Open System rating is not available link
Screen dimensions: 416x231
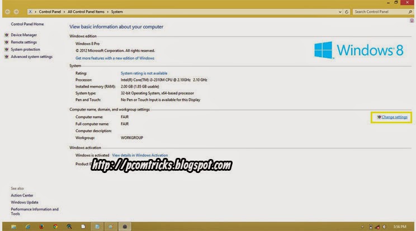pyautogui.click(x=144, y=73)
